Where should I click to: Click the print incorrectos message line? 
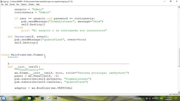point(64,31)
